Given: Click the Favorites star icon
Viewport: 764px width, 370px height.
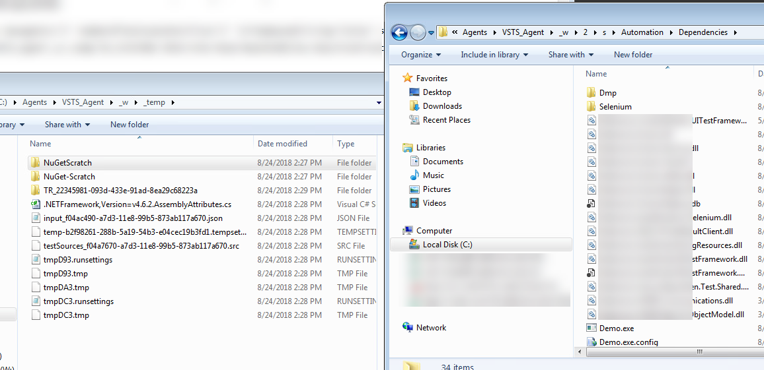Looking at the screenshot, I should click(x=408, y=78).
